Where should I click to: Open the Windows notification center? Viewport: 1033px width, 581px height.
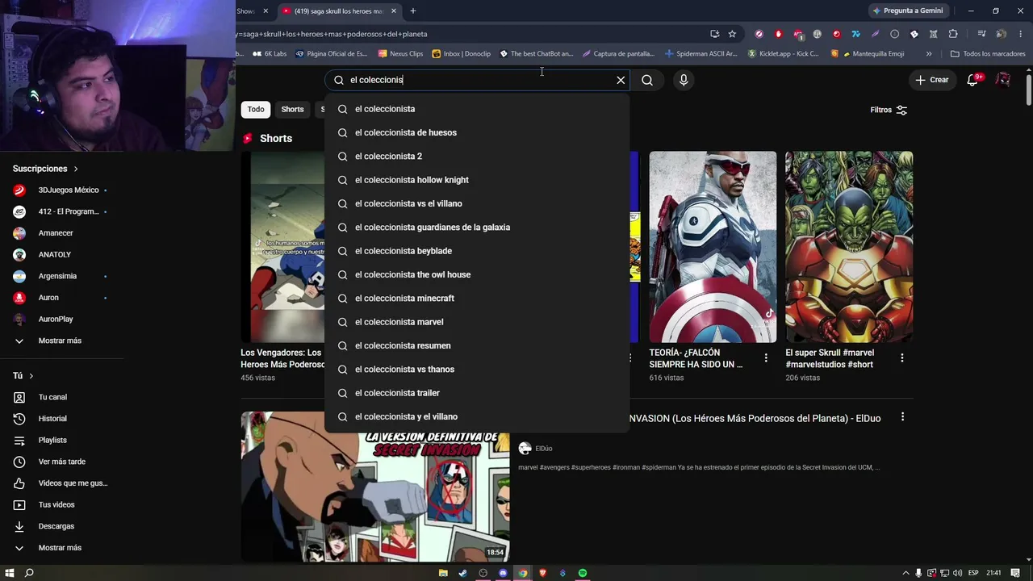click(1015, 573)
